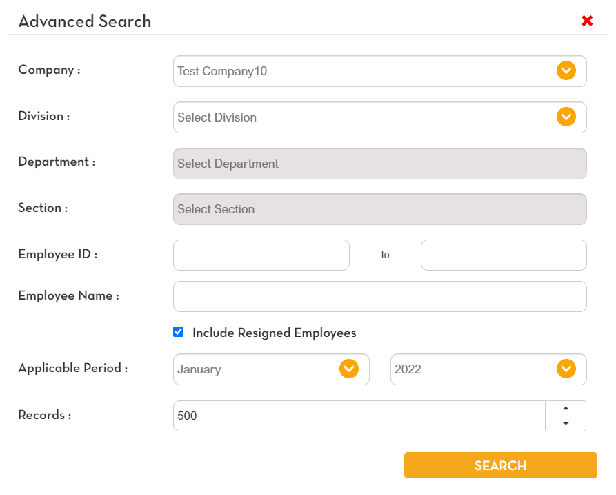Increase Records value with up arrow

(x=566, y=409)
